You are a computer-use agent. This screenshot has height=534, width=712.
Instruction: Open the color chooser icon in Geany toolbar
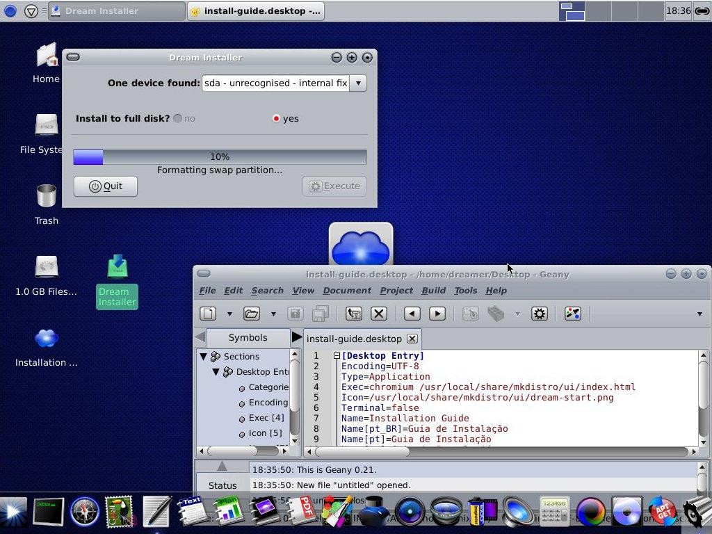tap(573, 314)
